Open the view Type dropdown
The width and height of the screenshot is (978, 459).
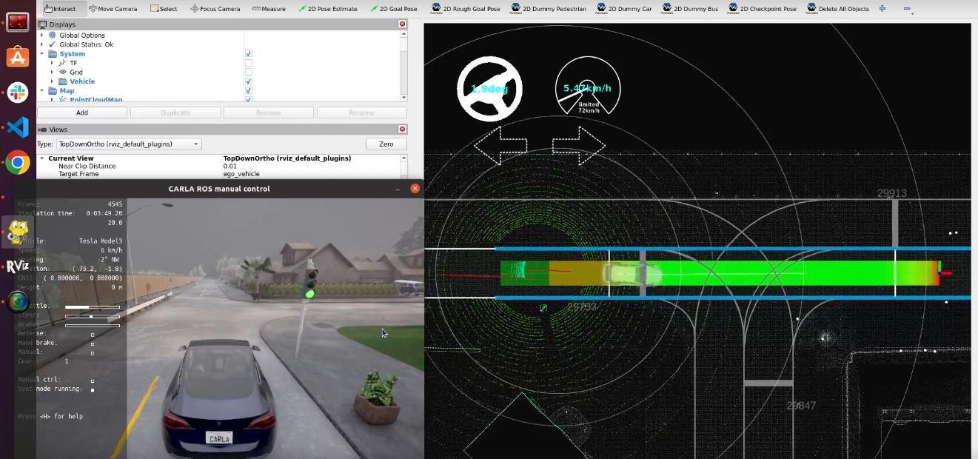[129, 144]
